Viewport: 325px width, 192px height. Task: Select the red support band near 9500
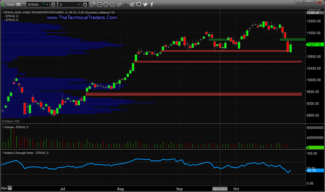tap(193, 94)
